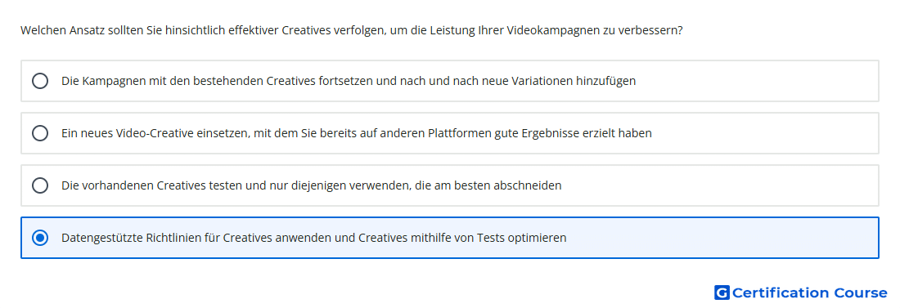
Task: Click the selected 'Datengestützte Richtlinien' radio button
Action: (40, 238)
